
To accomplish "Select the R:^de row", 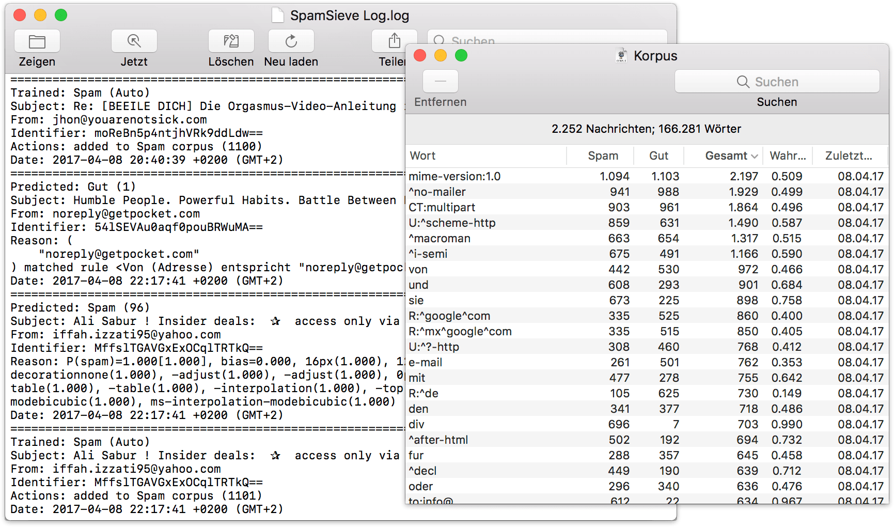I will [x=647, y=393].
